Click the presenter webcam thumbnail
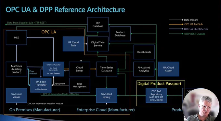Image resolution: width=221 pixels, height=121 pixels. (201, 105)
